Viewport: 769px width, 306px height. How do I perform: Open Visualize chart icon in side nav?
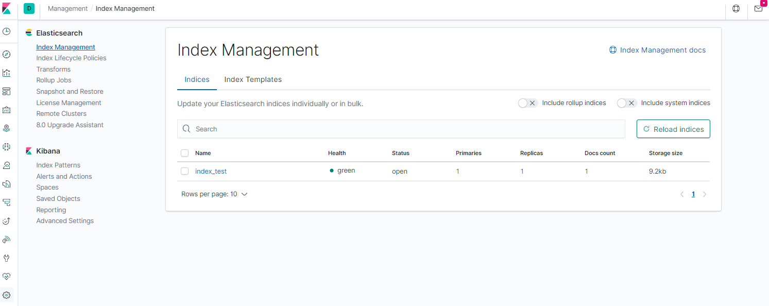pos(6,73)
